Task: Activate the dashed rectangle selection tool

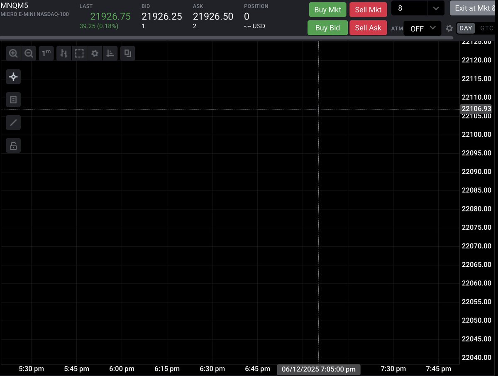Action: (79, 53)
